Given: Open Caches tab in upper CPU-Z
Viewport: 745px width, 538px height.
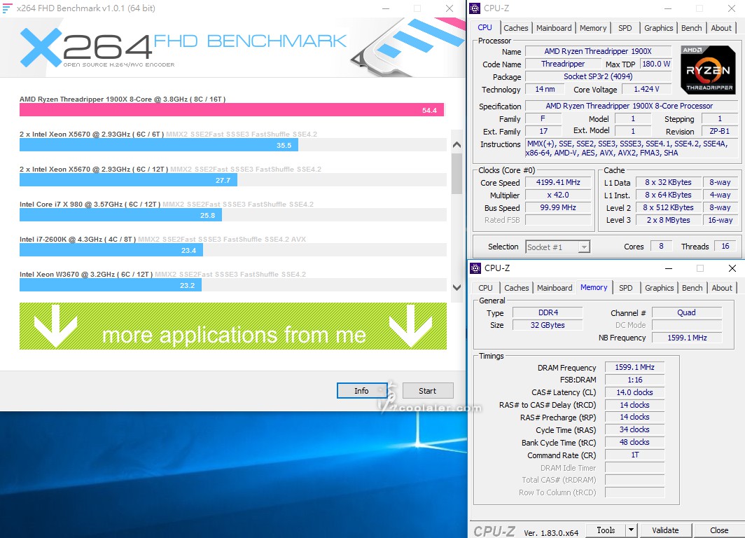Looking at the screenshot, I should [x=516, y=28].
